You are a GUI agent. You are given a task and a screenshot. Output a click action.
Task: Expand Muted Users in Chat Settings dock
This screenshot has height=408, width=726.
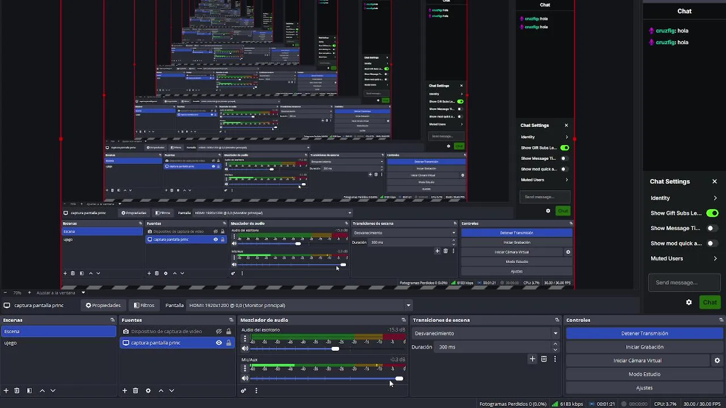684,258
